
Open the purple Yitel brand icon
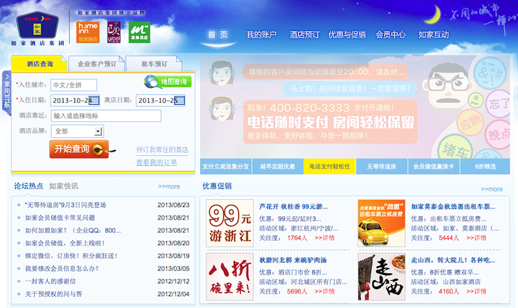pos(114,32)
